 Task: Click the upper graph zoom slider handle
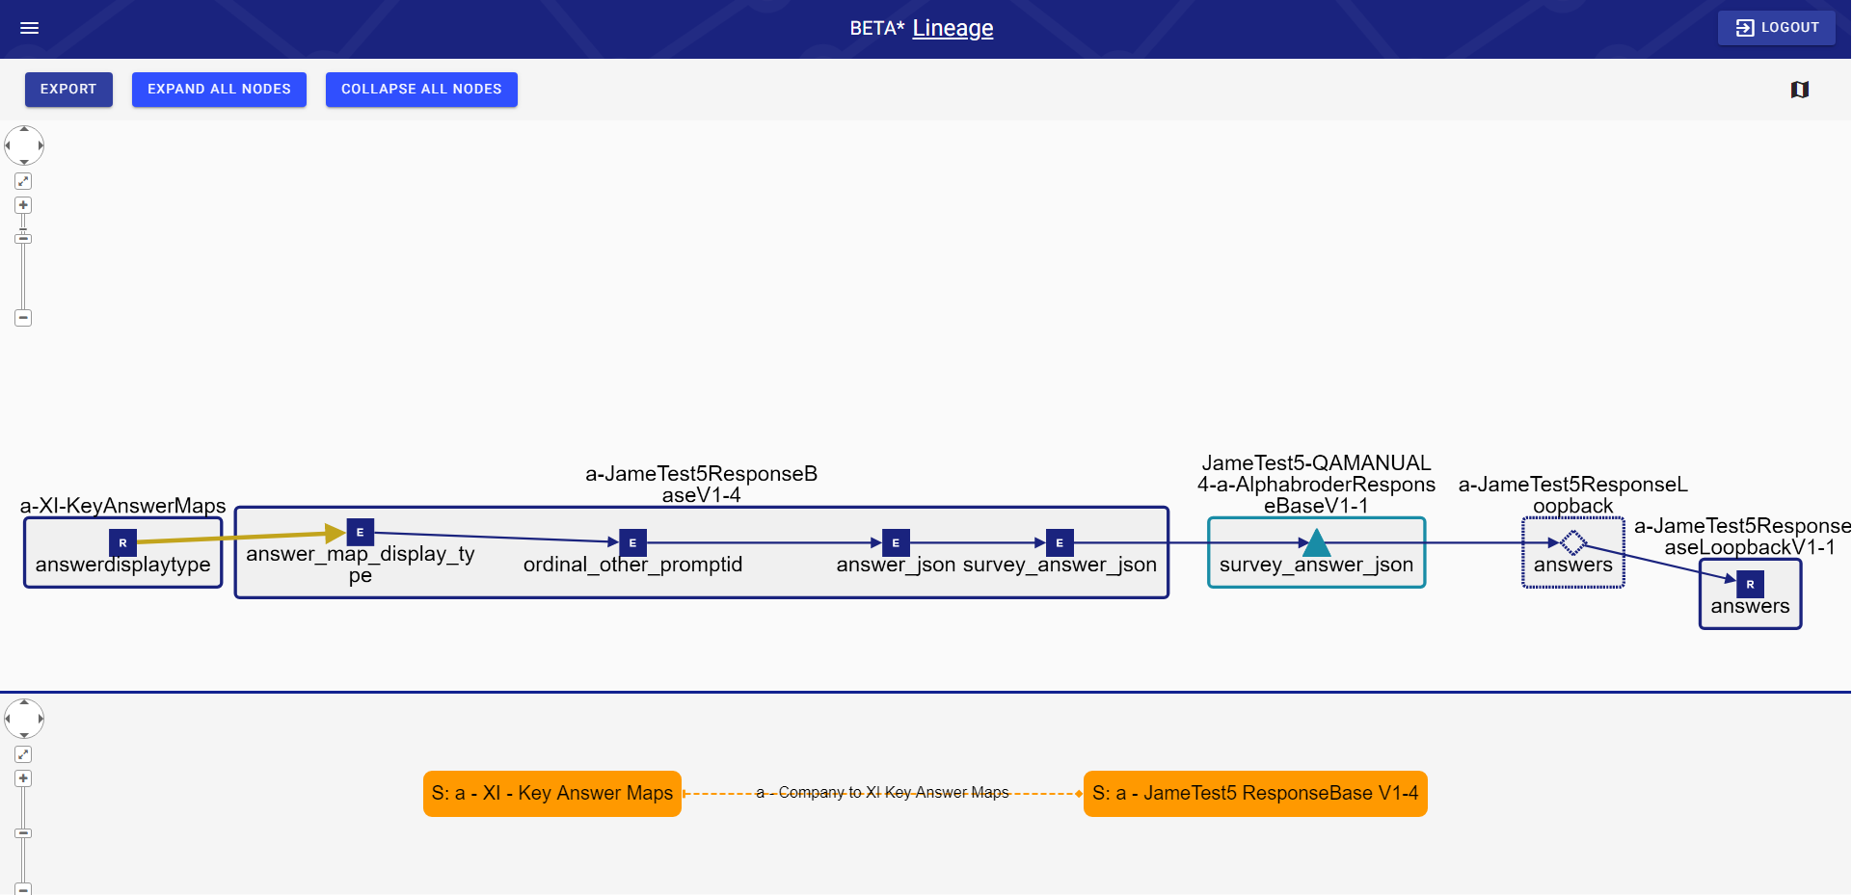click(x=24, y=238)
